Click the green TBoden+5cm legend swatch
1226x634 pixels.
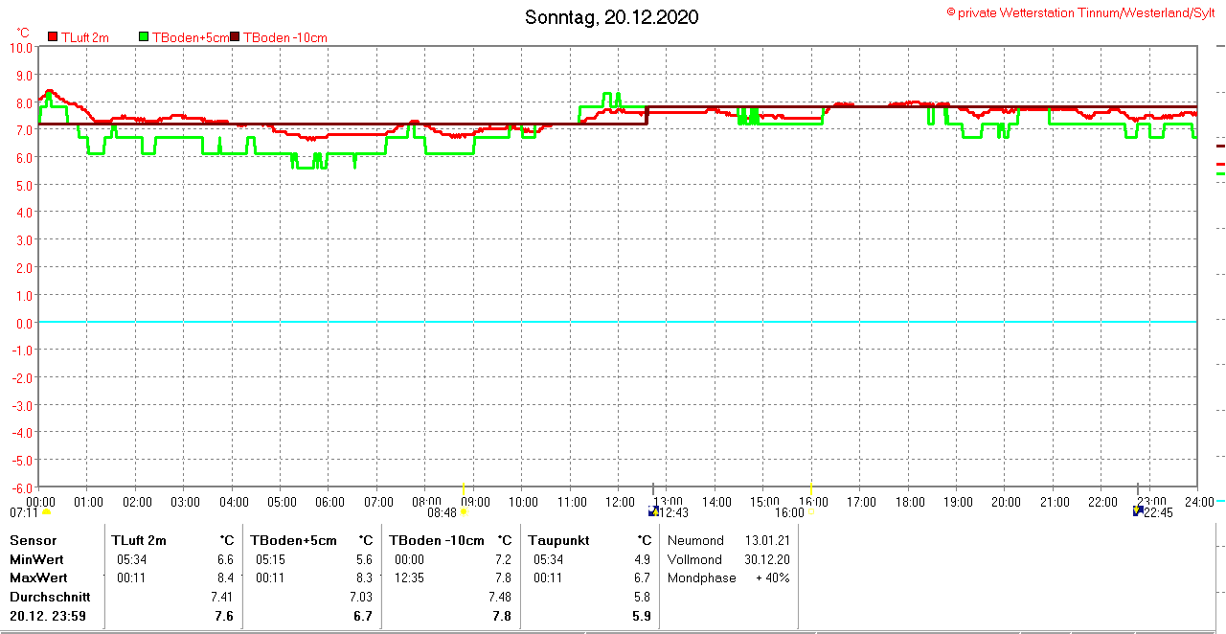[x=145, y=37]
